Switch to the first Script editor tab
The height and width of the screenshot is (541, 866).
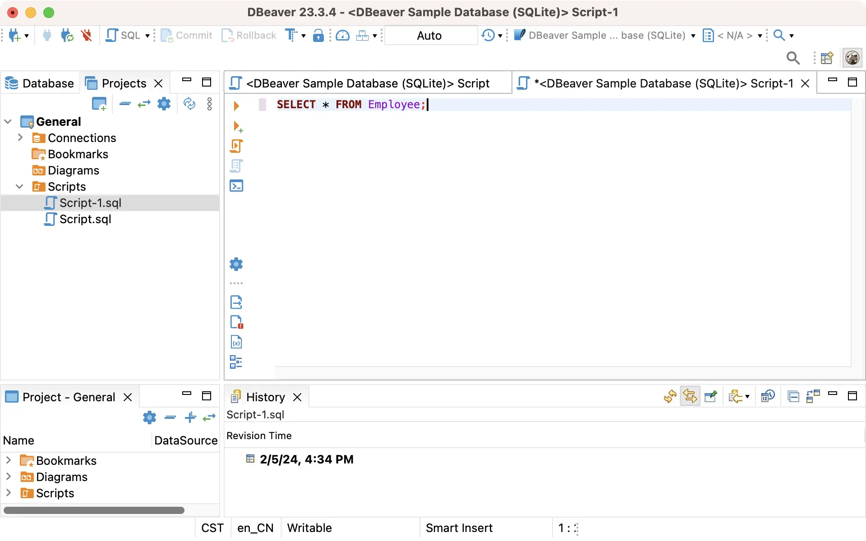pos(368,83)
